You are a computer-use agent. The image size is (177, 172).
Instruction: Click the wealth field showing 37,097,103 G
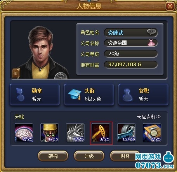[x=131, y=65]
